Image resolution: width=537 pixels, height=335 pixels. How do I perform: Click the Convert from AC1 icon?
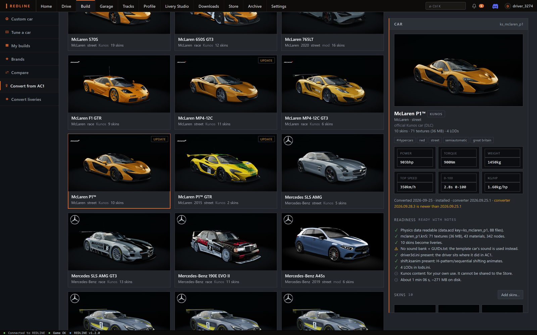click(7, 86)
